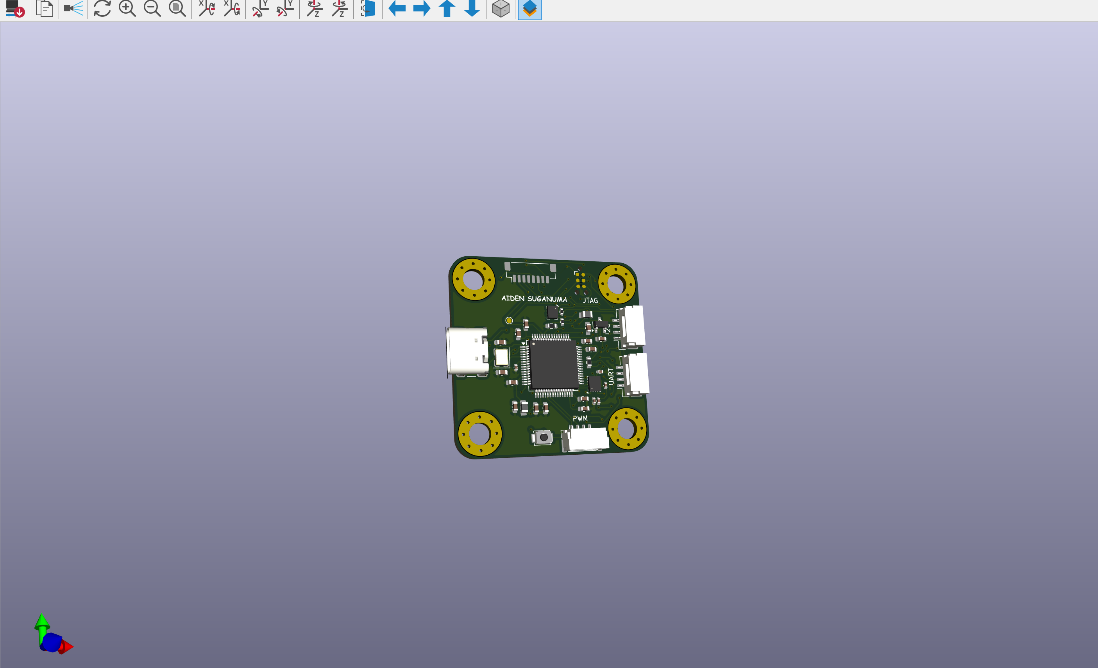Viewport: 1098px width, 668px height.
Task: Copy the 3D image to clipboard
Action: click(45, 9)
